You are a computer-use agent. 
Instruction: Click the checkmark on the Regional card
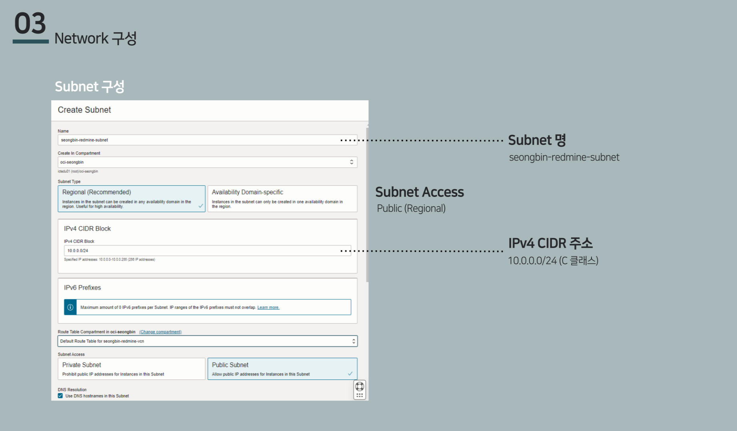(201, 206)
